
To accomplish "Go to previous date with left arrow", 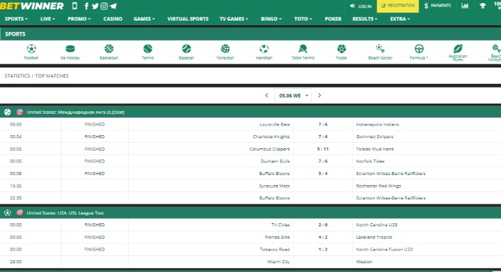I will 267,95.
